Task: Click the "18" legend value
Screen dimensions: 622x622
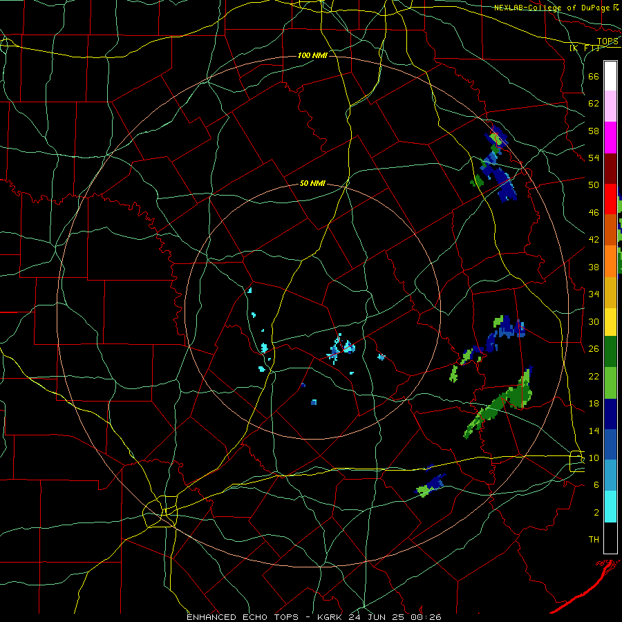Action: [594, 404]
